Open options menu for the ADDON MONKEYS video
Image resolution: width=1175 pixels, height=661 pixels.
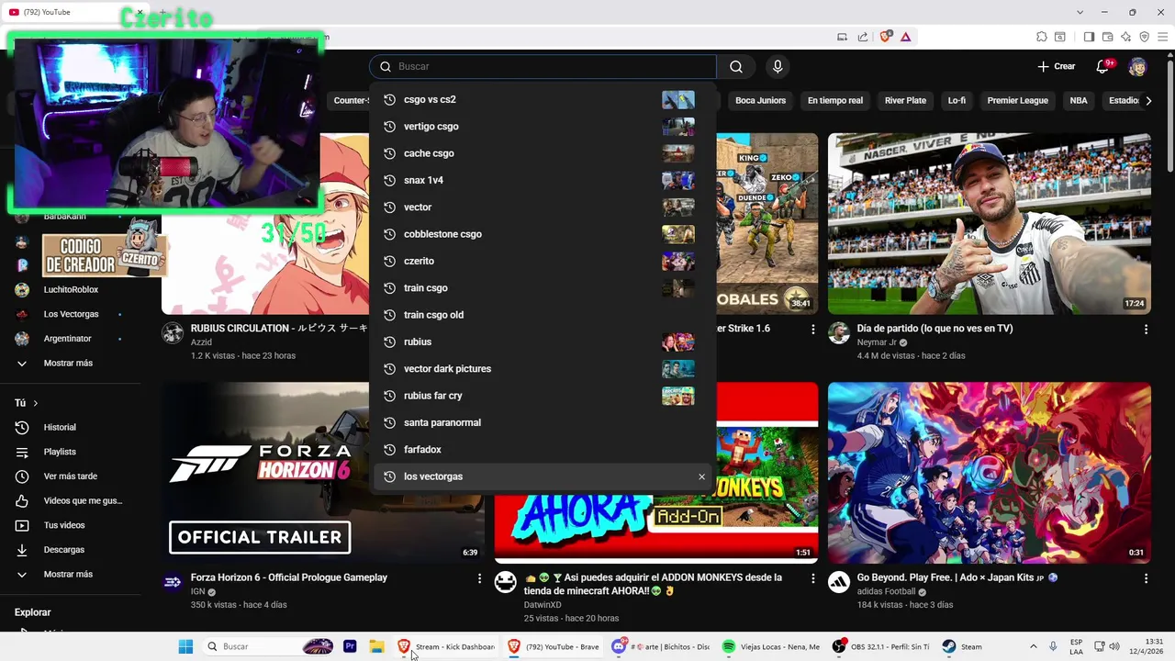point(812,578)
